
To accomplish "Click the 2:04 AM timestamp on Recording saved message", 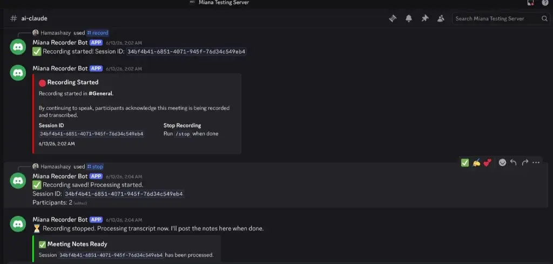I will pyautogui.click(x=124, y=177).
